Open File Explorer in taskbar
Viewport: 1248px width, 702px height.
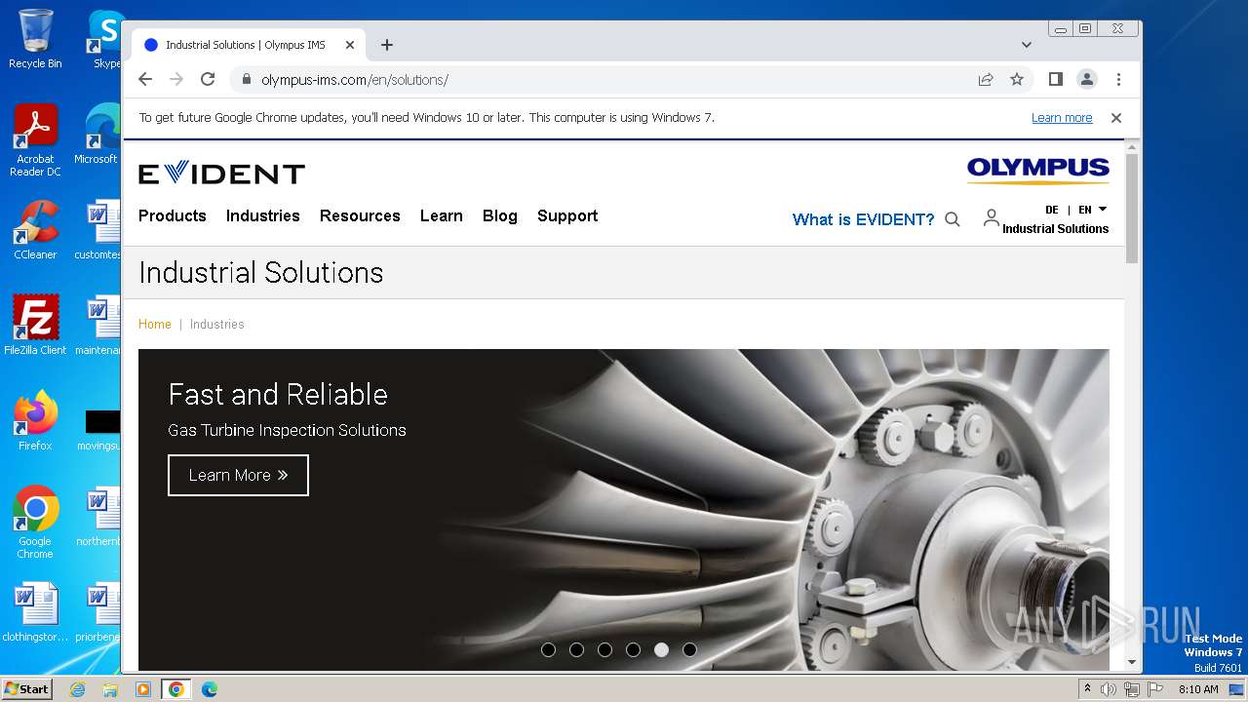(x=110, y=689)
